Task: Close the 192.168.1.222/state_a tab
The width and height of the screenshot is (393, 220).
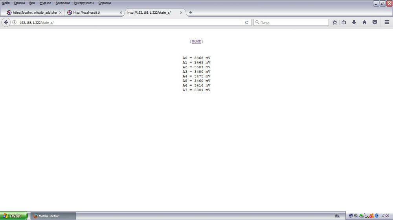Action: (181, 13)
